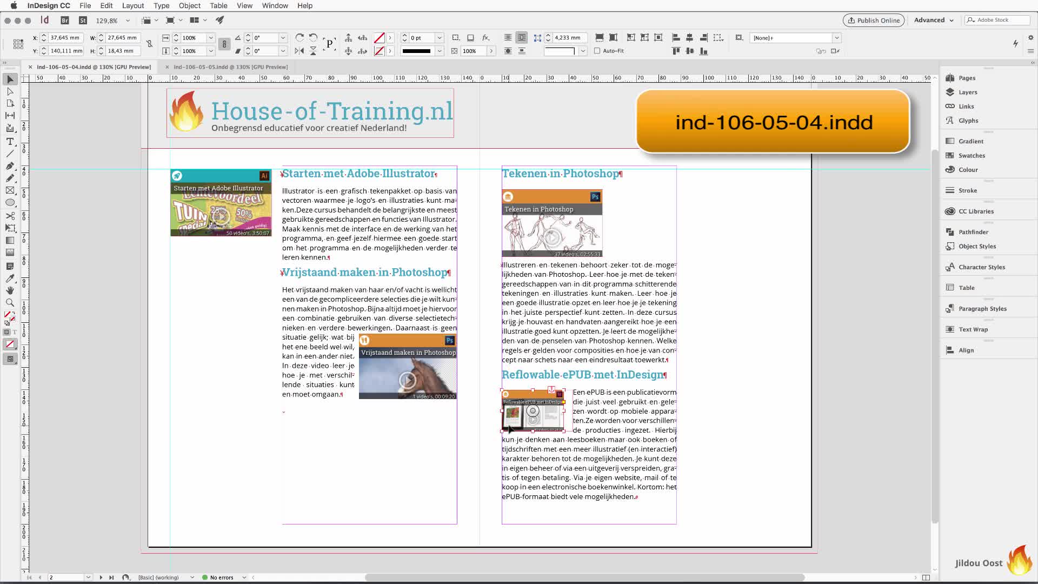Enable the Auto-Fit checkbox
This screenshot has height=584, width=1038.
point(597,51)
